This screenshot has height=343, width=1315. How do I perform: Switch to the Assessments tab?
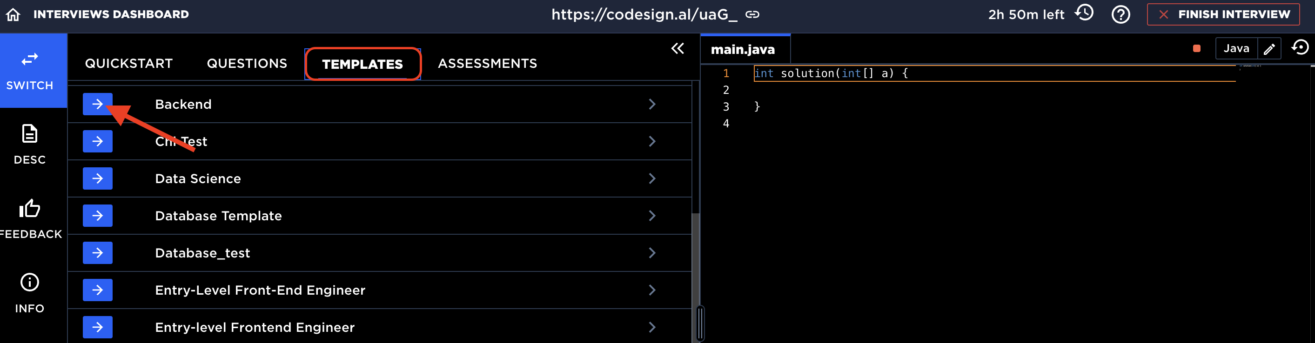pyautogui.click(x=487, y=63)
